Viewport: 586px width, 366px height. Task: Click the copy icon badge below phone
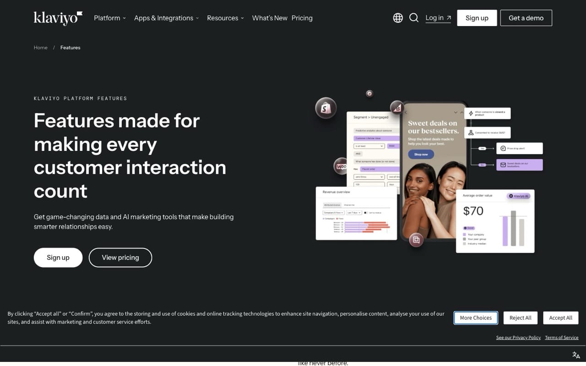[416, 239]
